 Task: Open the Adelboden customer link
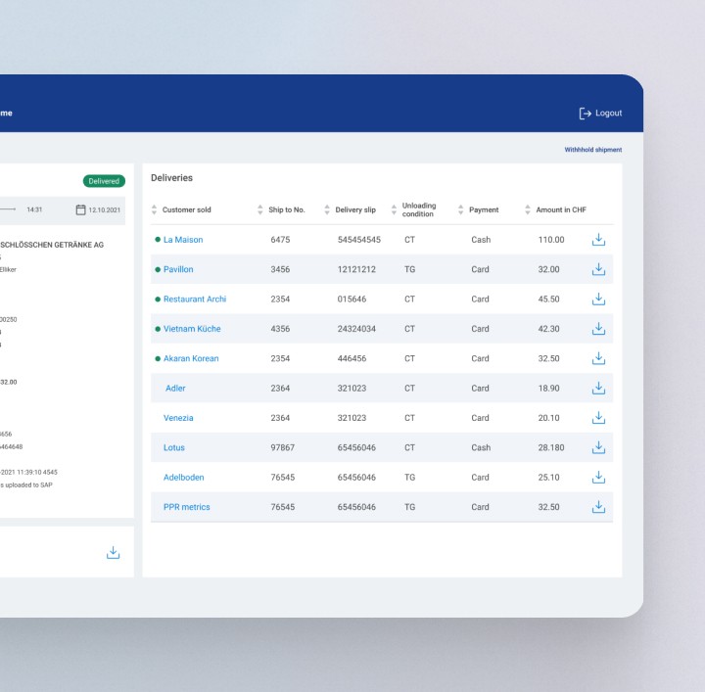coord(183,477)
